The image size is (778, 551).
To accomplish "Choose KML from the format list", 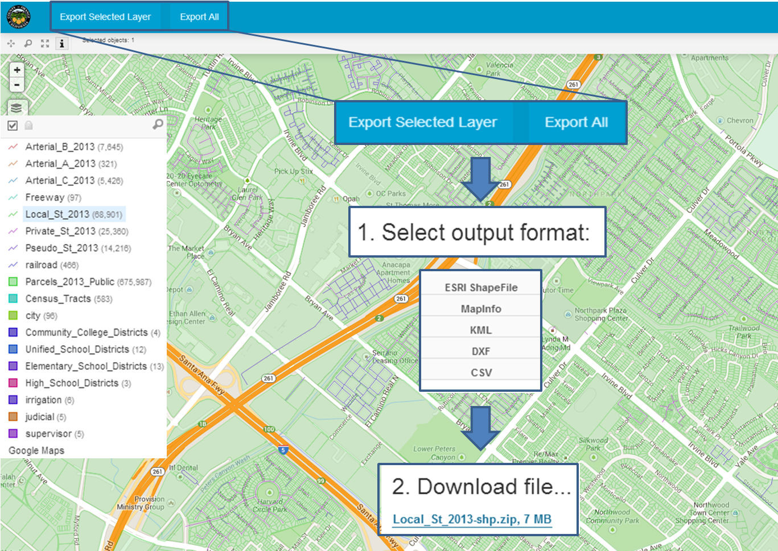I will click(x=481, y=330).
